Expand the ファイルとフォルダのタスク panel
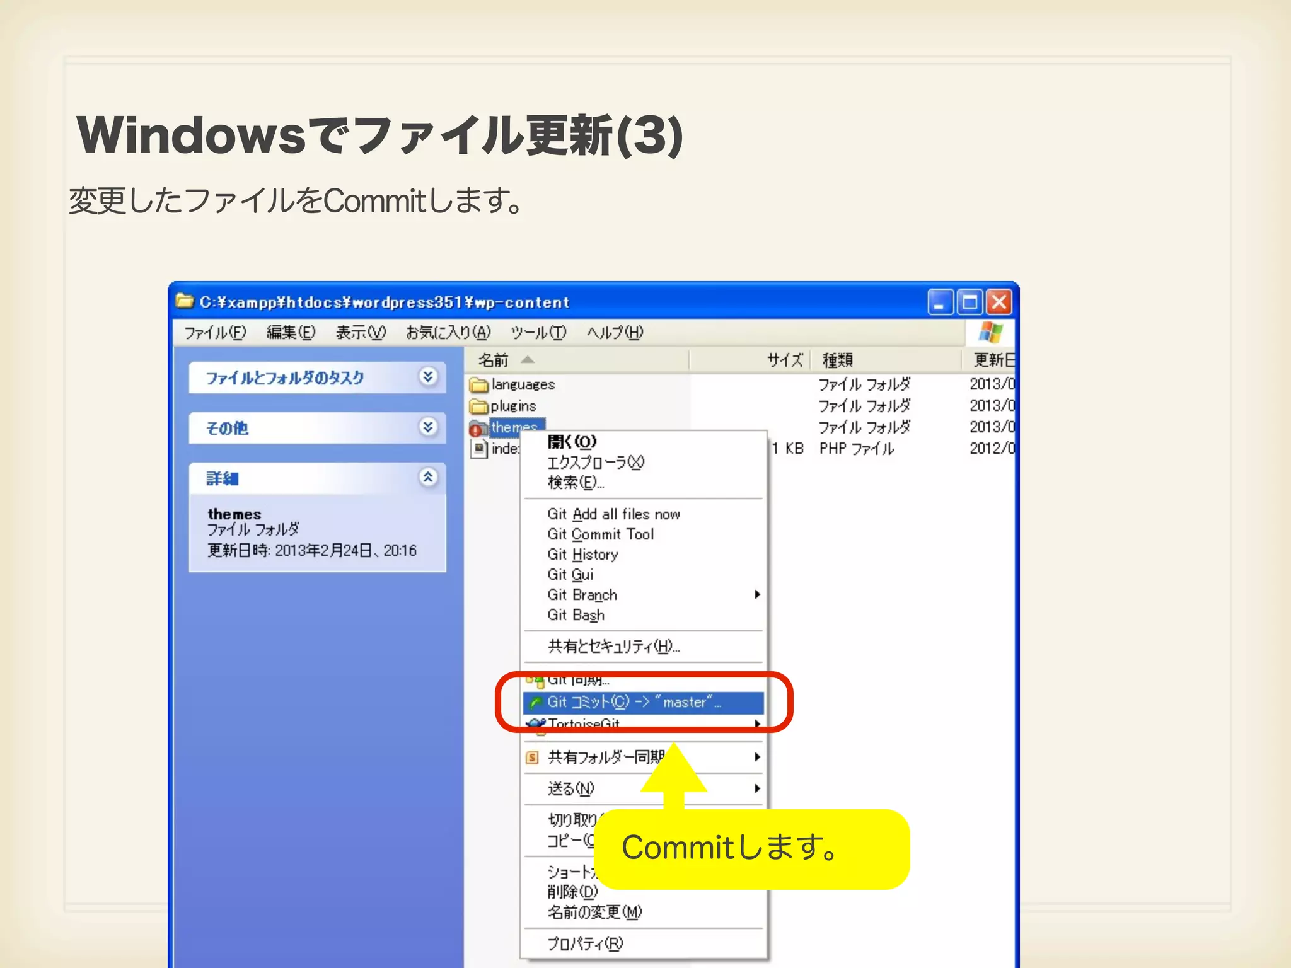The image size is (1291, 968). [x=428, y=377]
